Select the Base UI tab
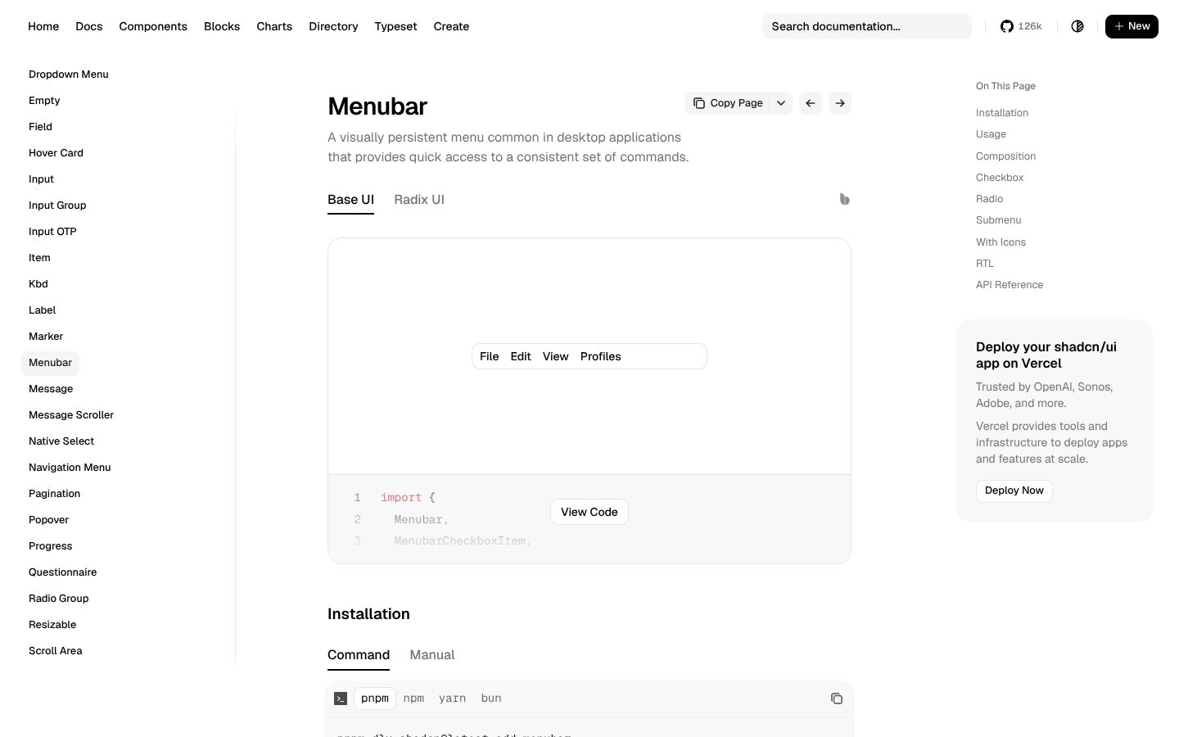The height and width of the screenshot is (737, 1179). (x=350, y=200)
